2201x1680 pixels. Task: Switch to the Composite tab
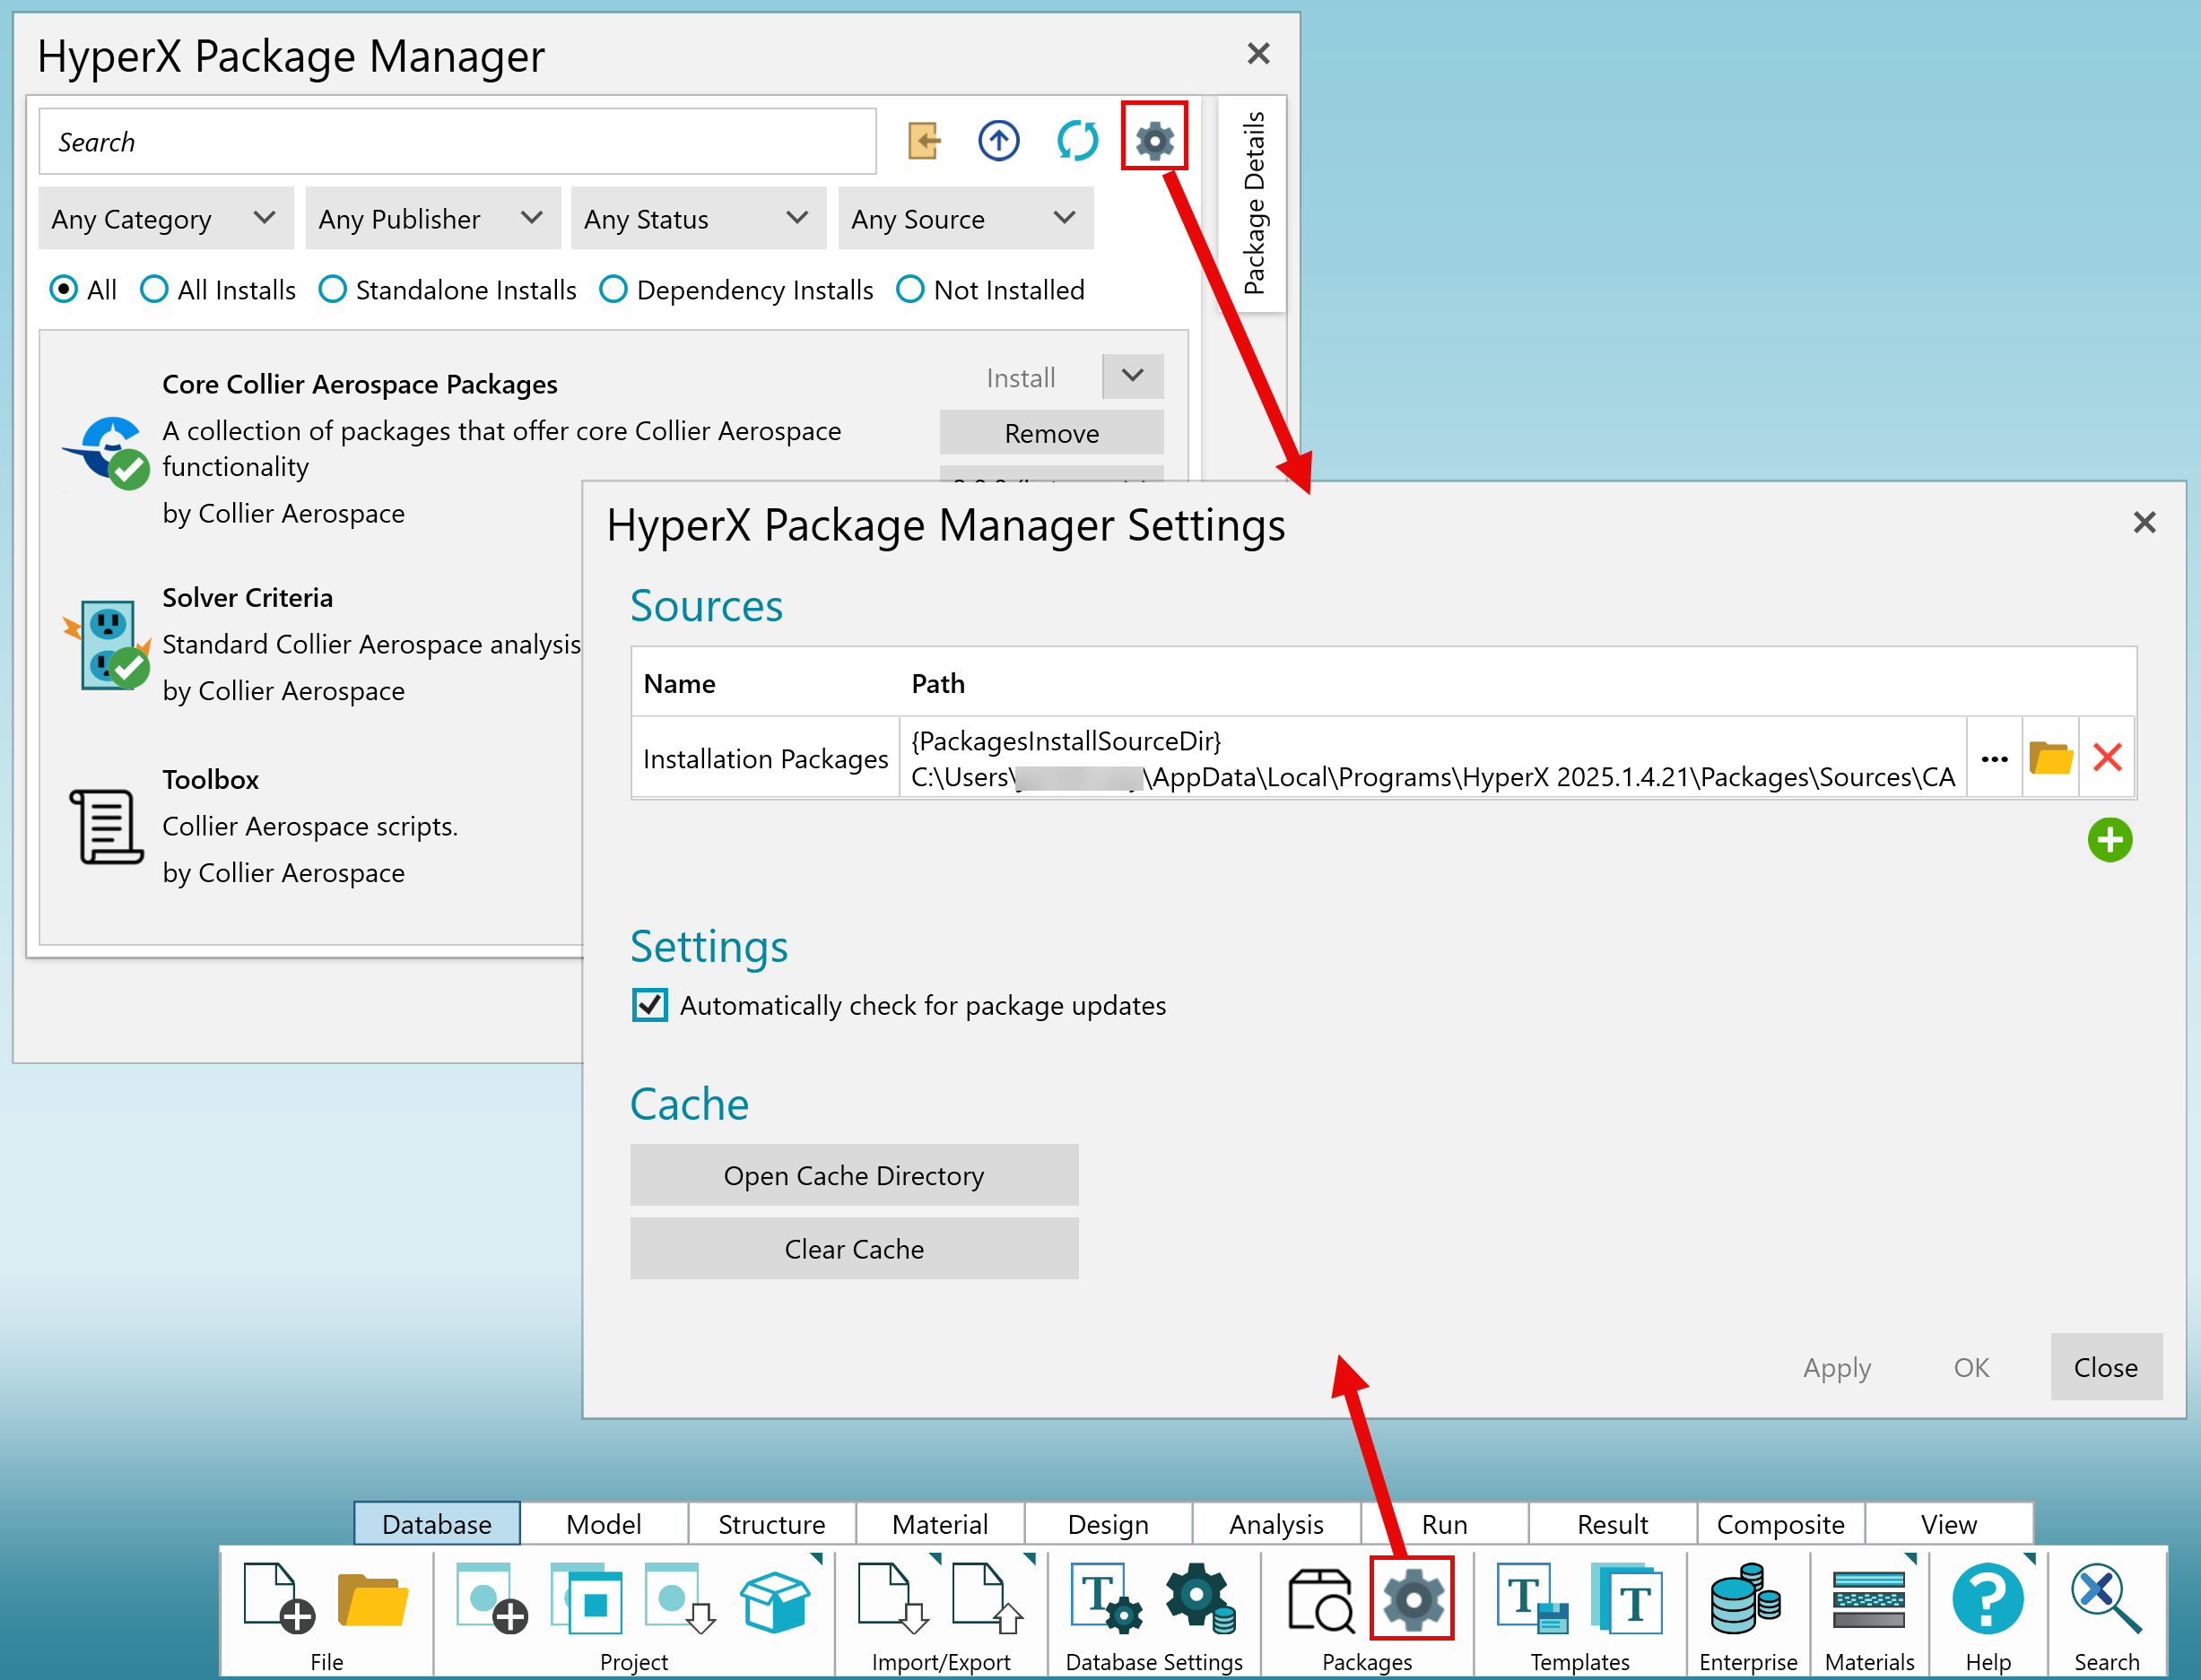pyautogui.click(x=1779, y=1523)
